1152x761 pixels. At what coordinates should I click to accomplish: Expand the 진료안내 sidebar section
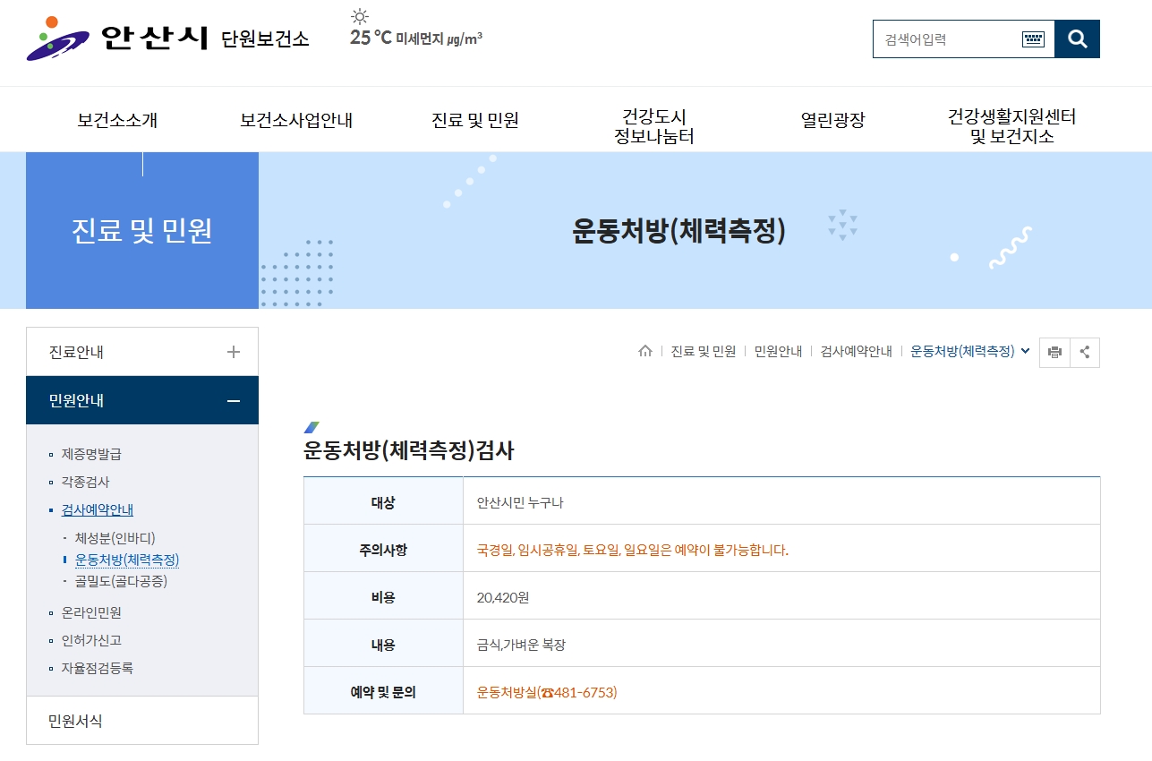click(x=233, y=351)
